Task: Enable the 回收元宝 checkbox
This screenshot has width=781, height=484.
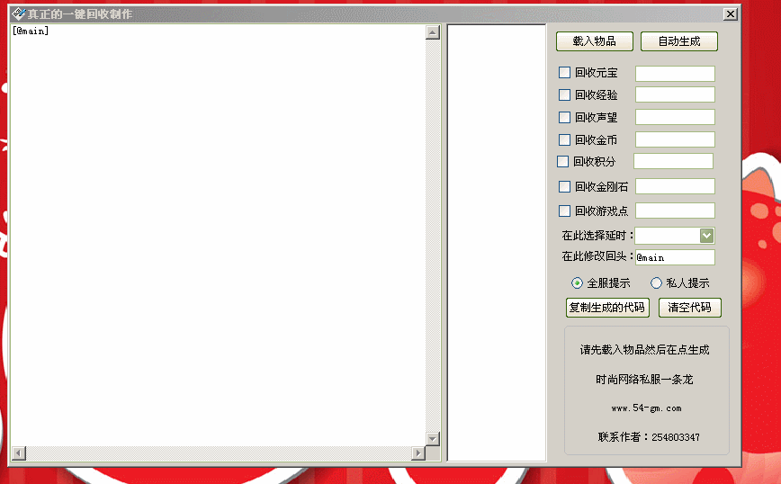Action: (565, 73)
